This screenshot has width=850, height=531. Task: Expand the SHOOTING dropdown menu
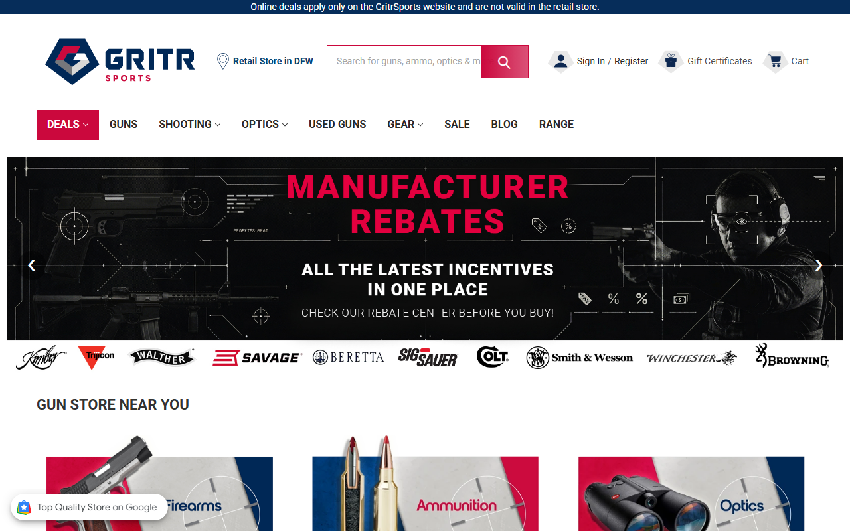[190, 125]
